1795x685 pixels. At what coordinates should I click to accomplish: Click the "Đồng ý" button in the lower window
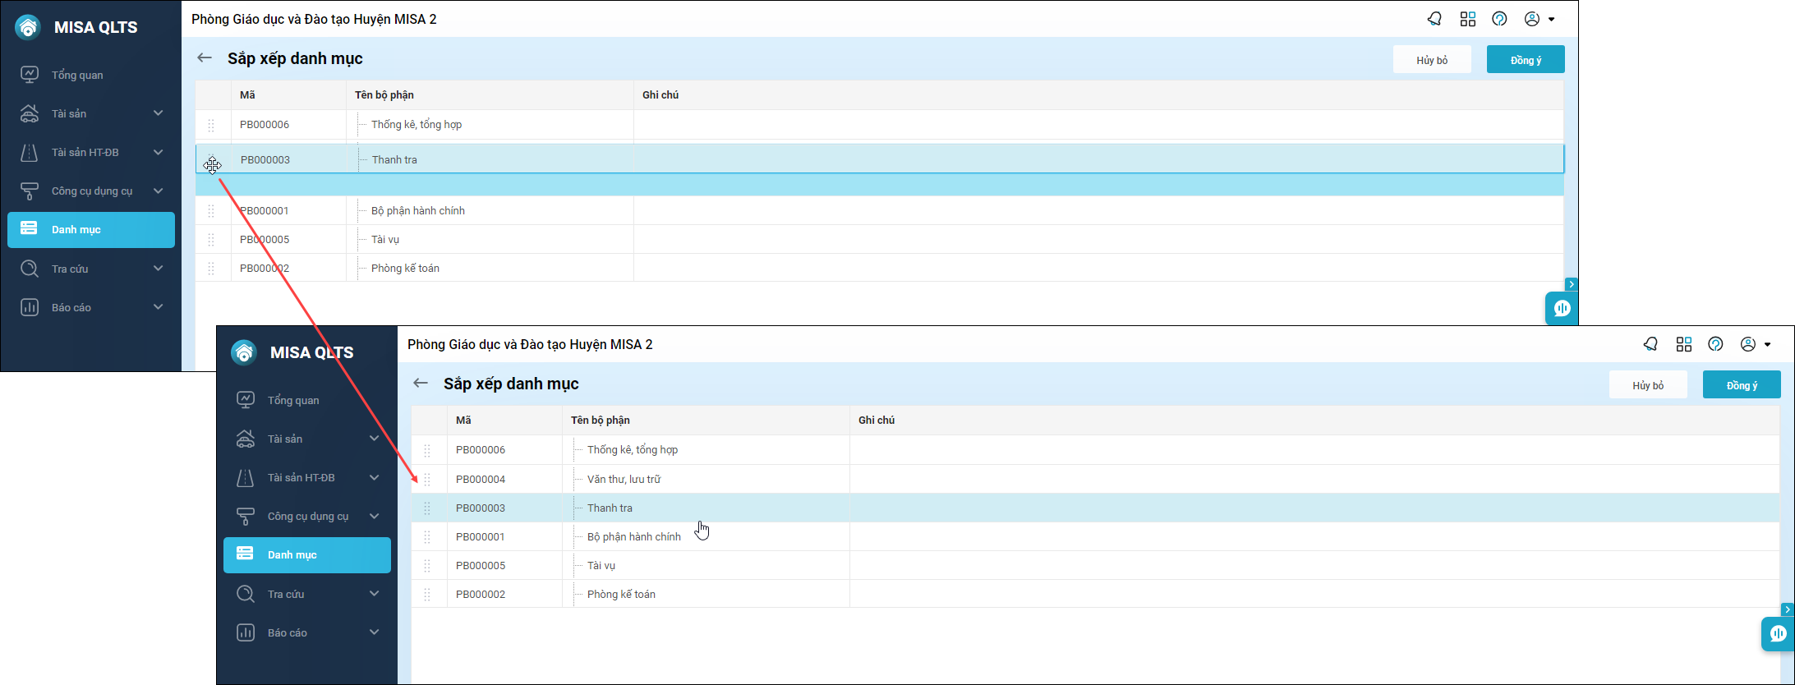[1741, 385]
